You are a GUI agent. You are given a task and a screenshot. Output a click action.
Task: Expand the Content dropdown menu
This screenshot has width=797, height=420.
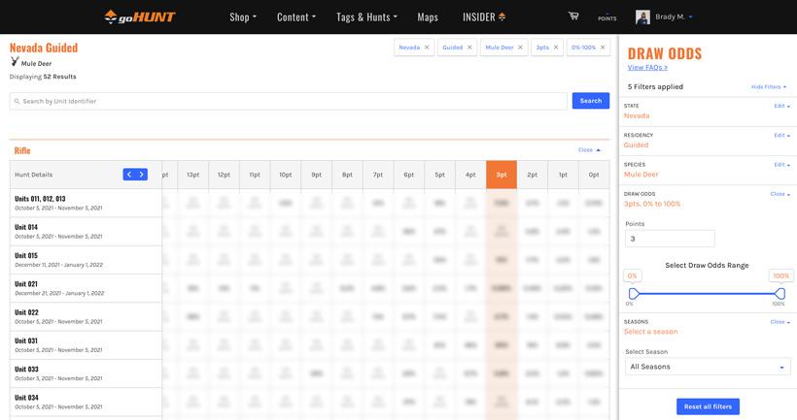tap(296, 16)
